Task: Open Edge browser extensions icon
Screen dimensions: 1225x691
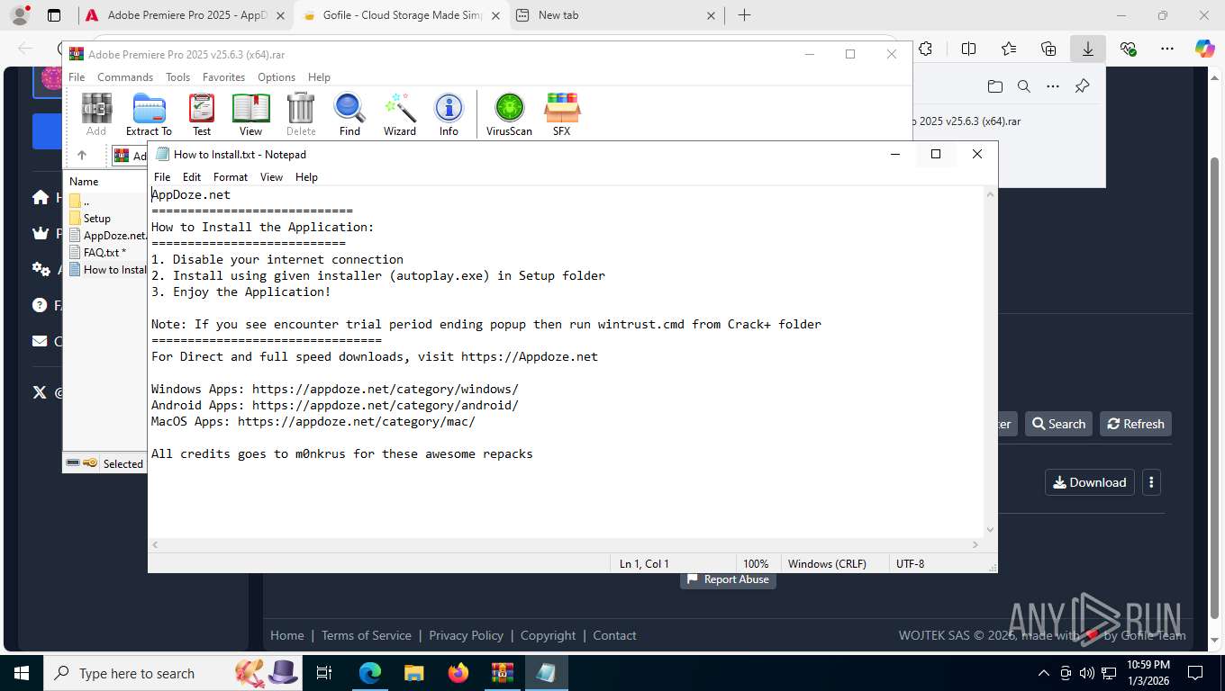Action: coord(925,49)
